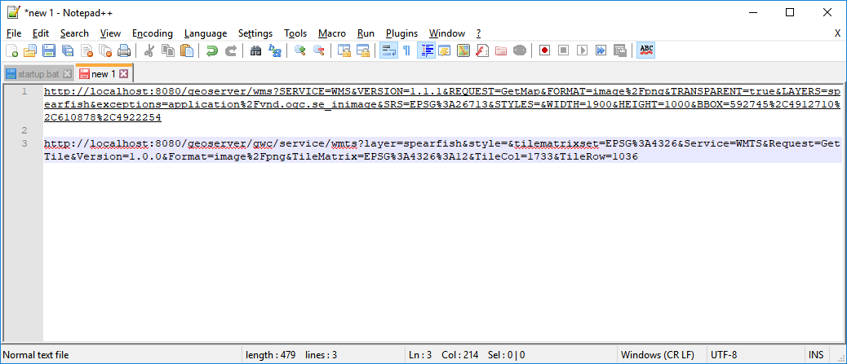Click the Redo arrow icon
847x364 pixels.
click(x=231, y=50)
